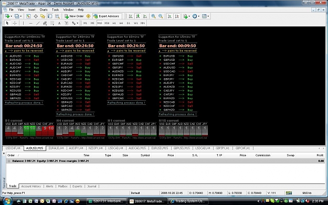Open the Charts menu
The width and height of the screenshot is (328, 205).
pos(44,9)
